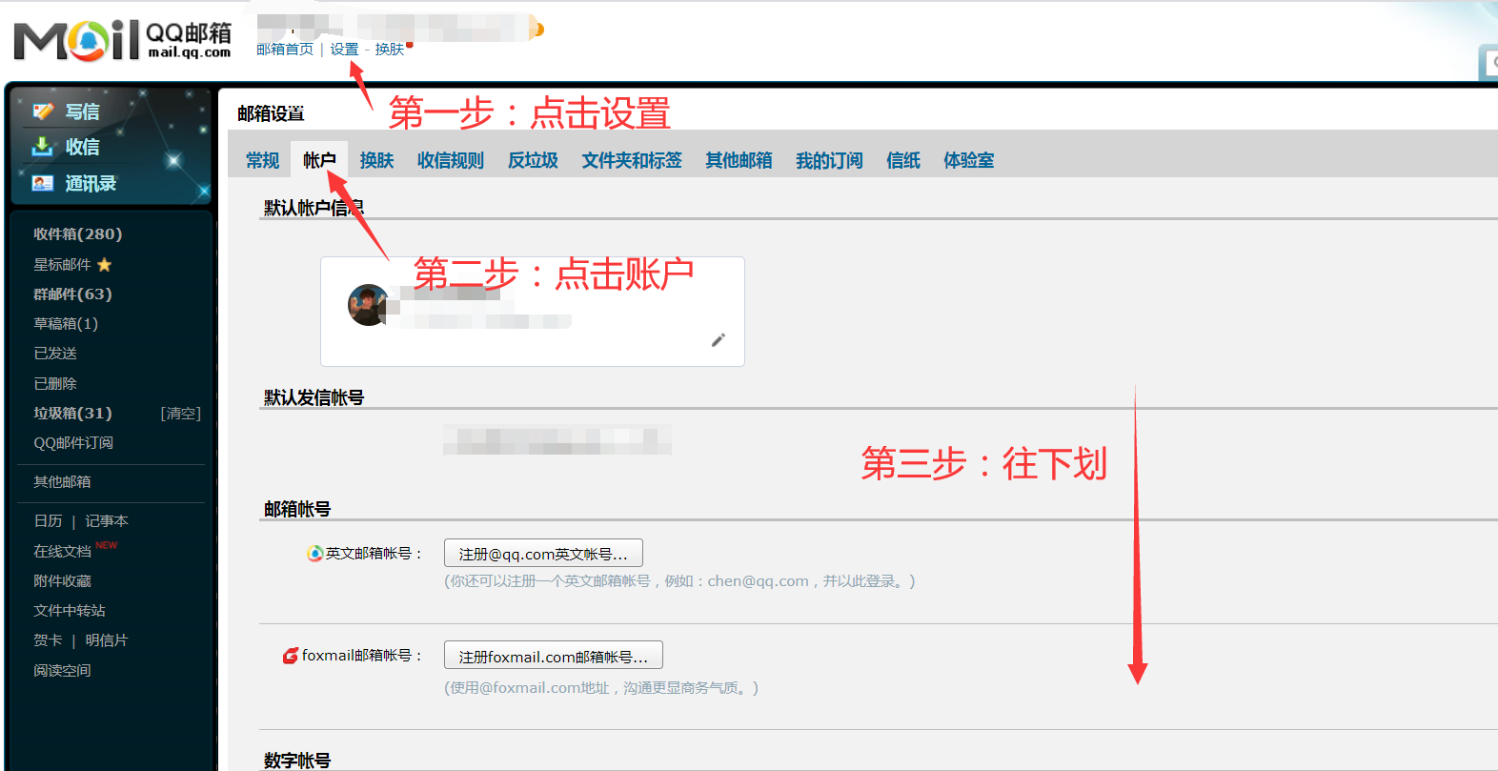Switch to 反垃圾 tab

point(533,160)
